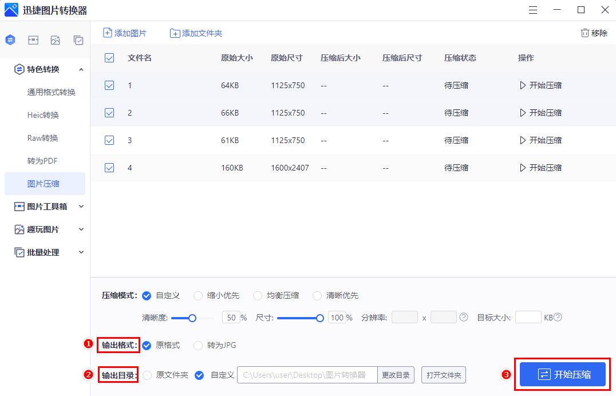This screenshot has width=616, height=396.
Task: Select the 特色转换 hexagon icon in top sidebar
Action: point(9,39)
